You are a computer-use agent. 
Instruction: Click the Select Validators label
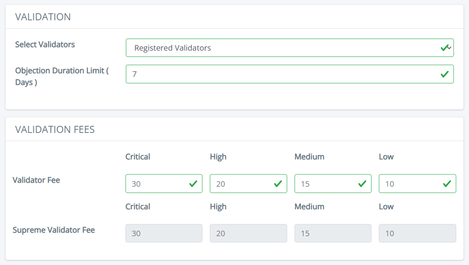tap(45, 44)
